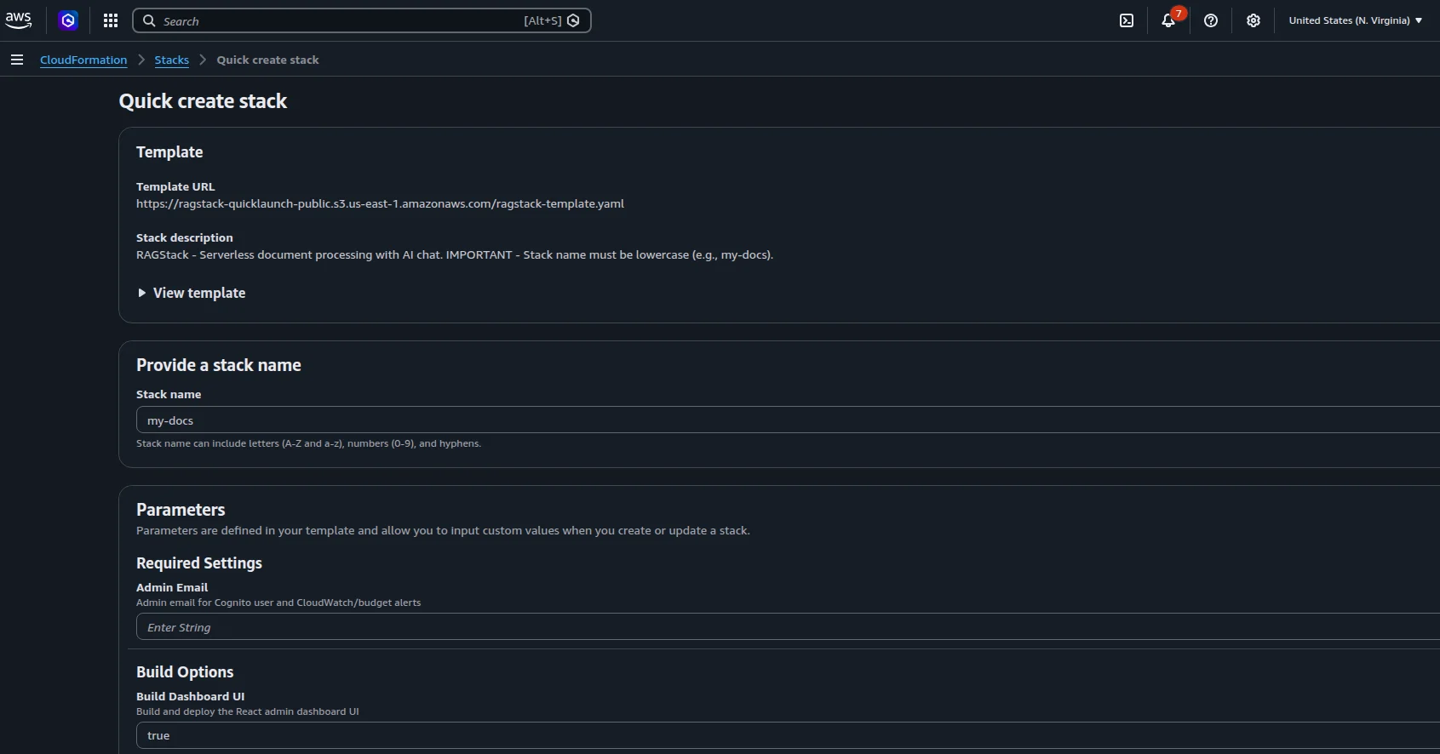This screenshot has width=1440, height=754.
Task: Open the settings gear icon
Action: (1254, 20)
